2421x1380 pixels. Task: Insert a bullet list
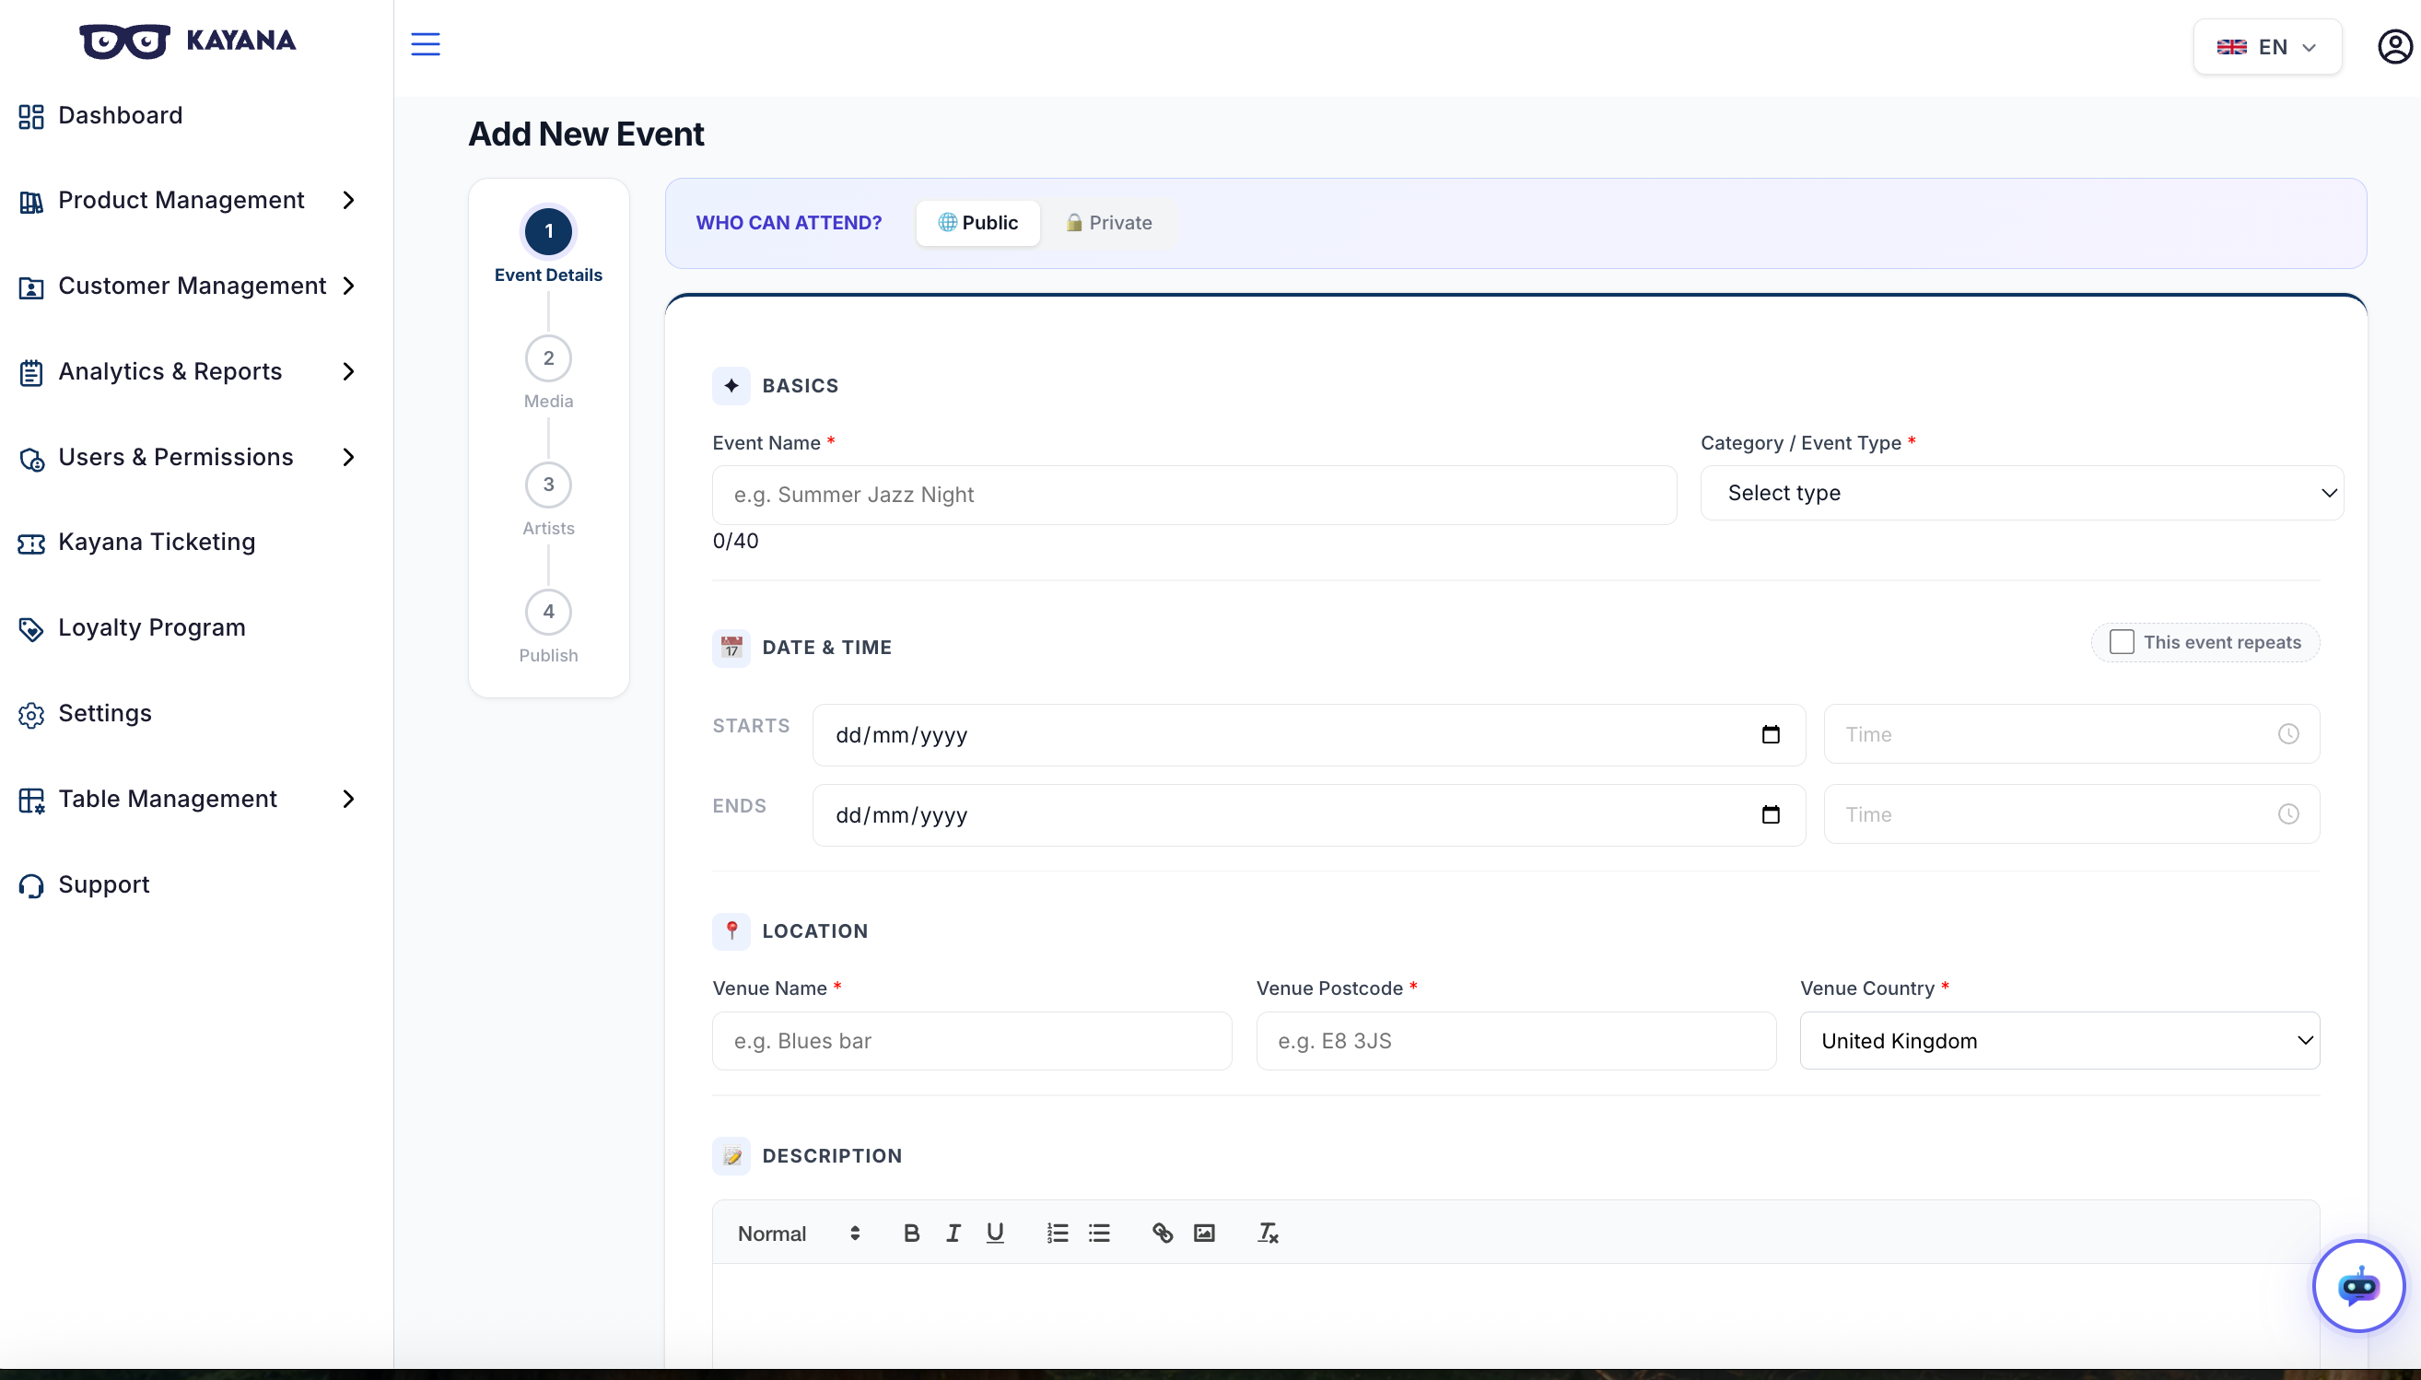coord(1099,1234)
